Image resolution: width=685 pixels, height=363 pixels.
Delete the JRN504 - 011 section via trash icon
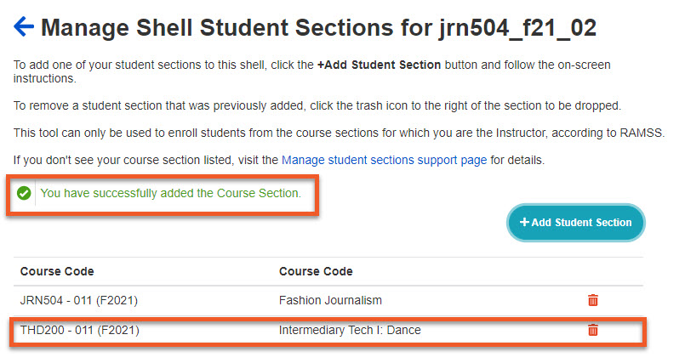tap(593, 300)
